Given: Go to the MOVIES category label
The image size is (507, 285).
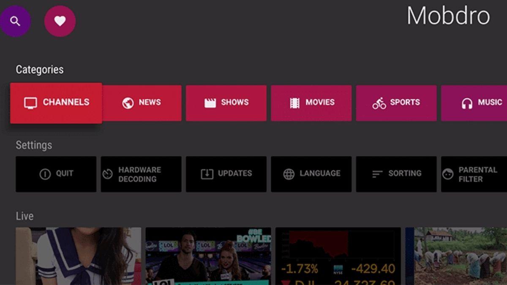Looking at the screenshot, I should (320, 102).
